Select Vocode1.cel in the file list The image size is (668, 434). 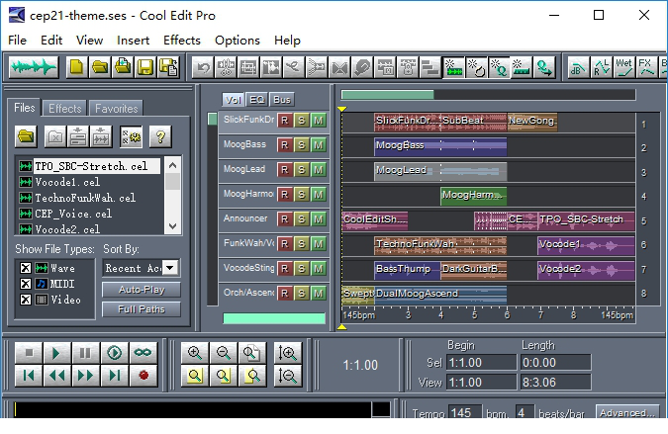coord(67,182)
